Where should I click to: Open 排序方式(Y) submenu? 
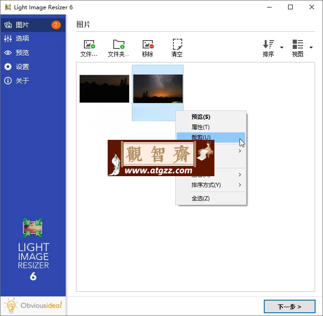(x=211, y=185)
